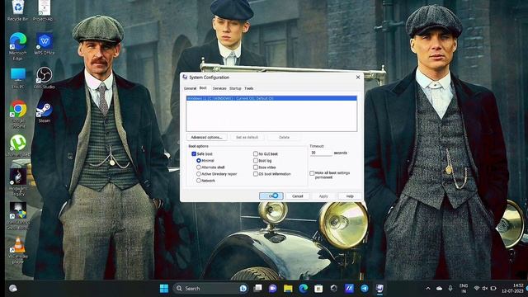Open Google Chrome desktop shortcut
This screenshot has width=528, height=297.
click(x=18, y=114)
